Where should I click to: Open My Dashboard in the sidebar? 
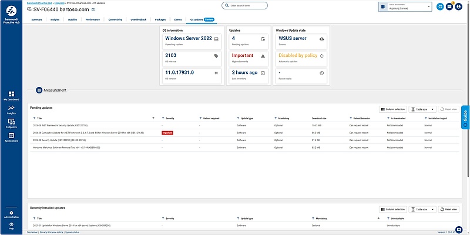(11, 96)
